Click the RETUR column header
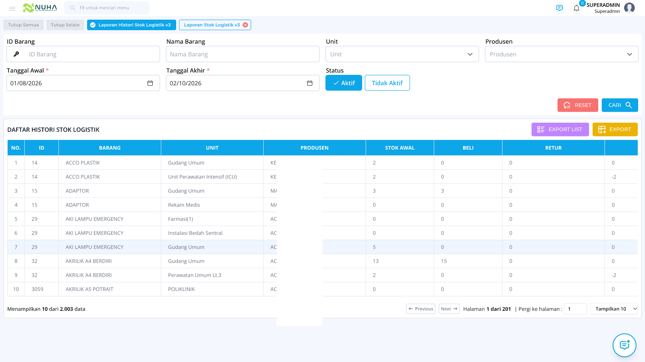Screen dimensions: 645x362 [553, 148]
